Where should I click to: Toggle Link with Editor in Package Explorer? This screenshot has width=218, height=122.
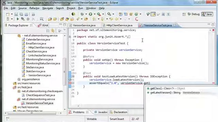pos(53,31)
